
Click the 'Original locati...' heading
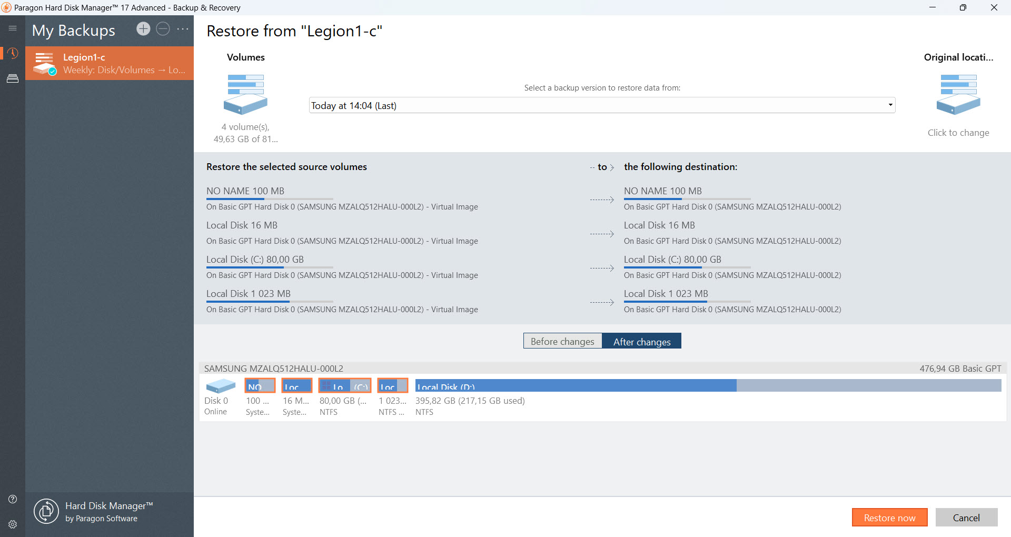tap(958, 57)
